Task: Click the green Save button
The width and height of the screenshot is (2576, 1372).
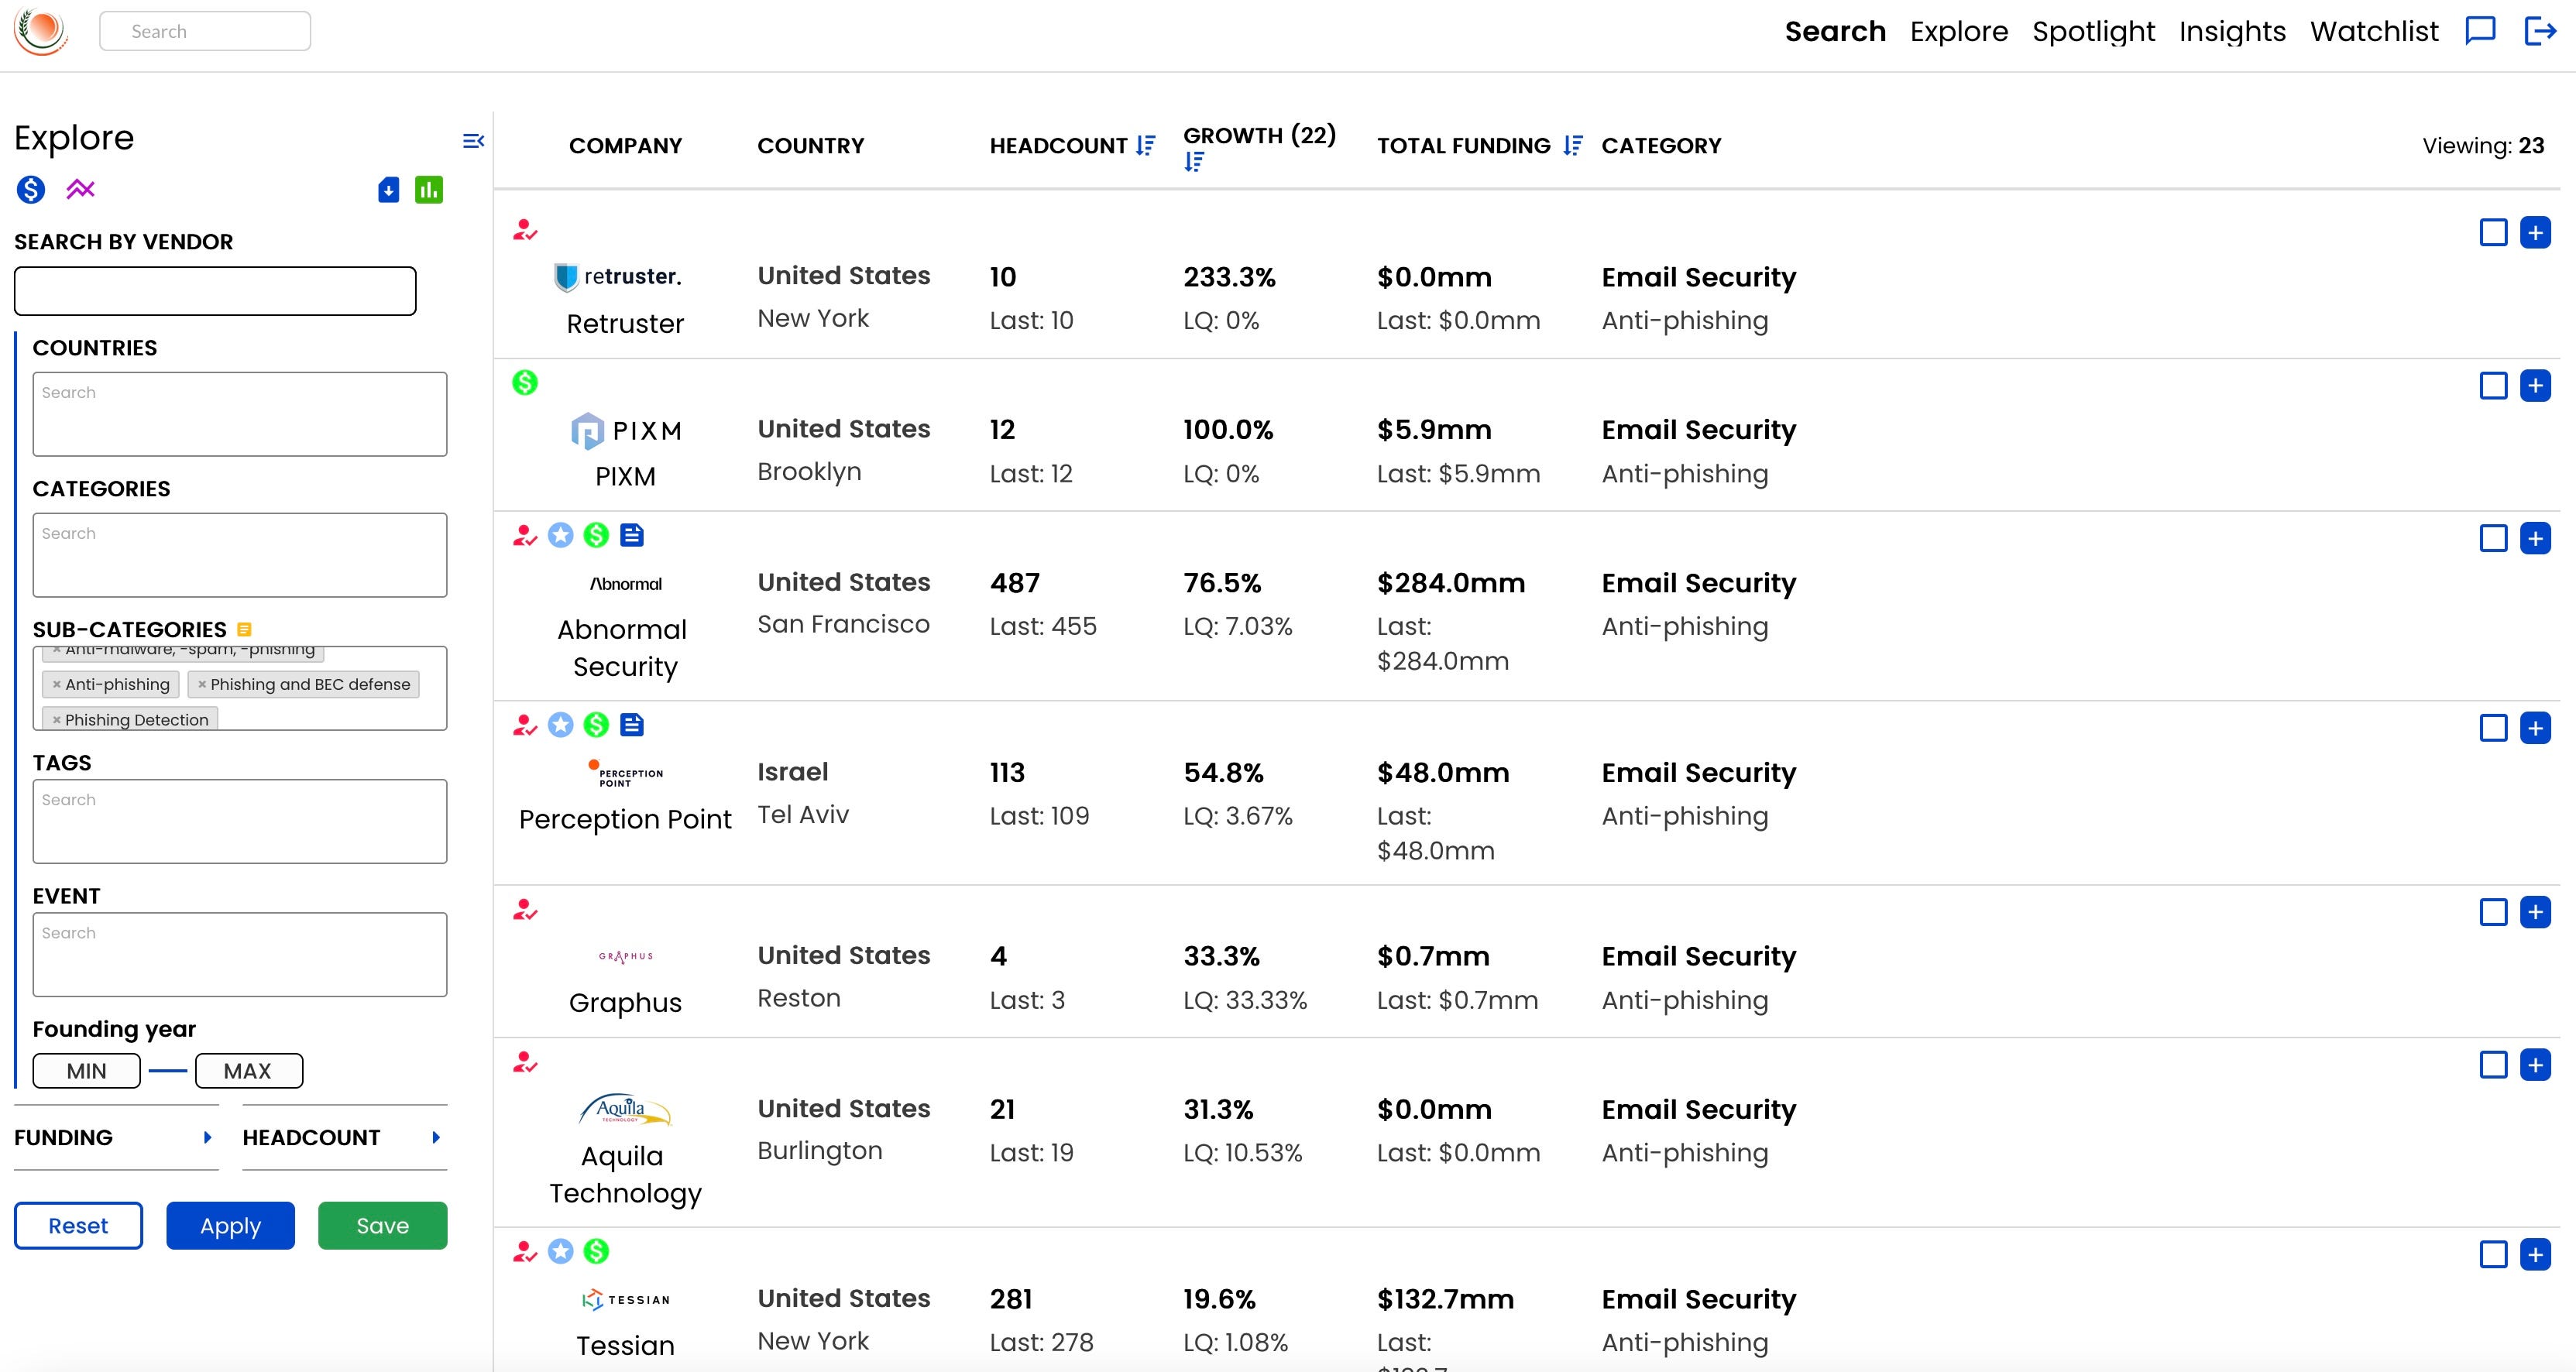Action: (x=382, y=1225)
